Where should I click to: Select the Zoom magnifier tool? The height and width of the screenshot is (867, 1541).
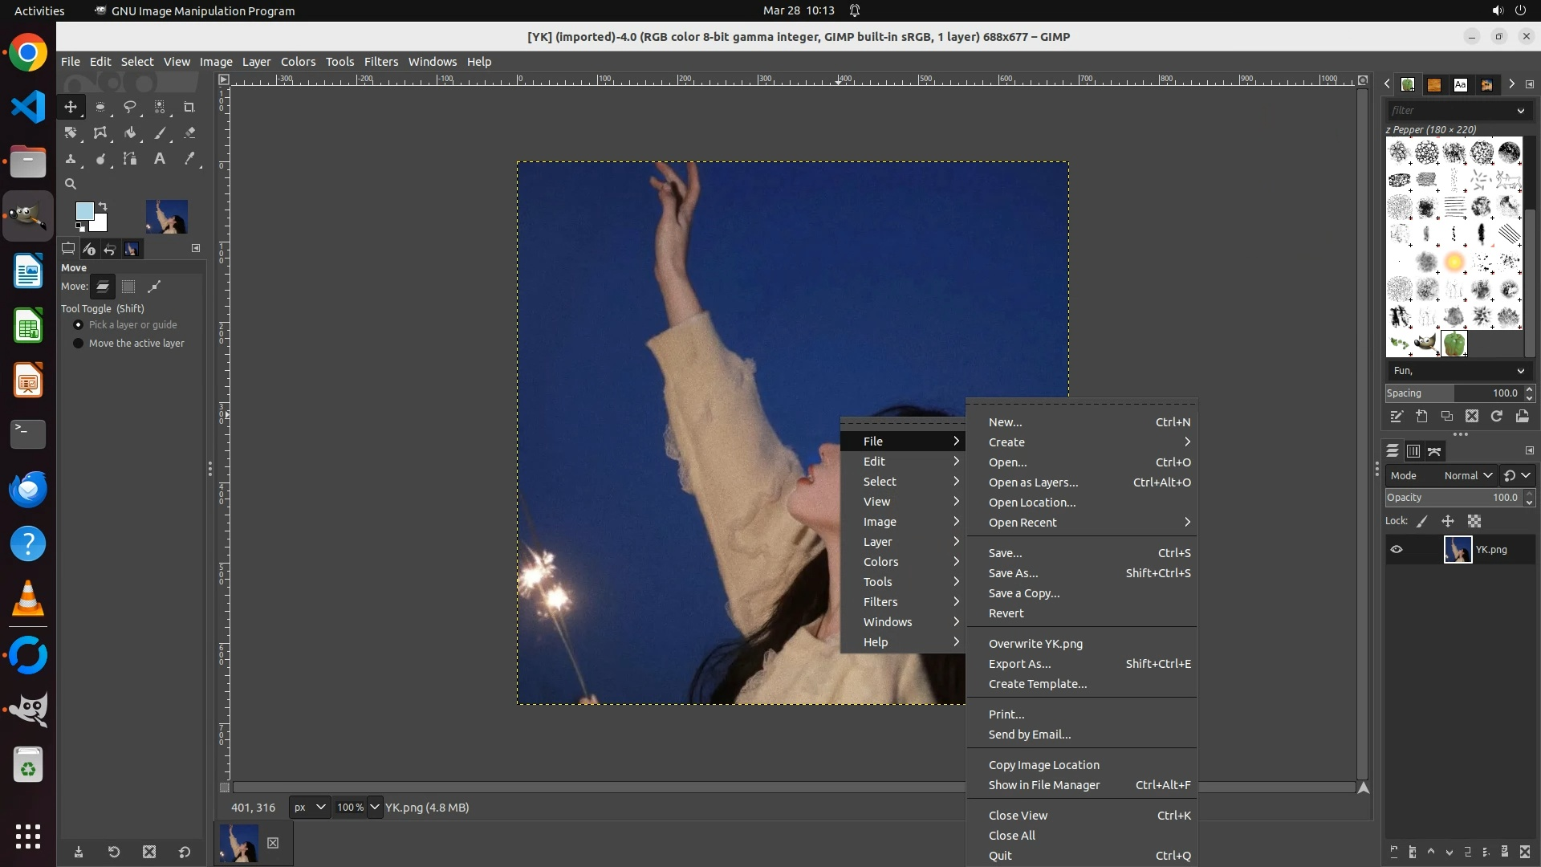pyautogui.click(x=71, y=185)
